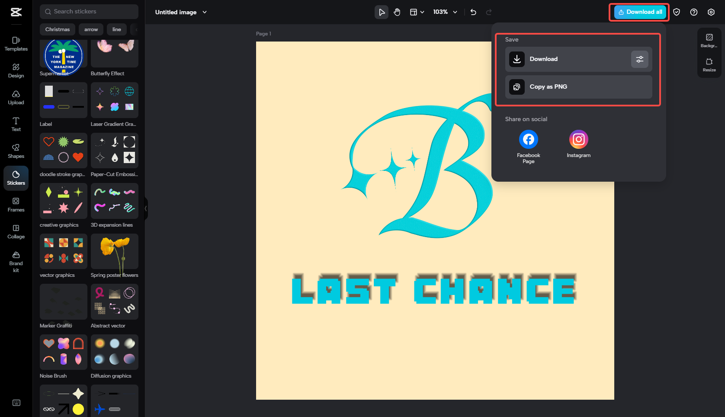Select the Christmas sticker filter tag
725x417 pixels.
57,29
